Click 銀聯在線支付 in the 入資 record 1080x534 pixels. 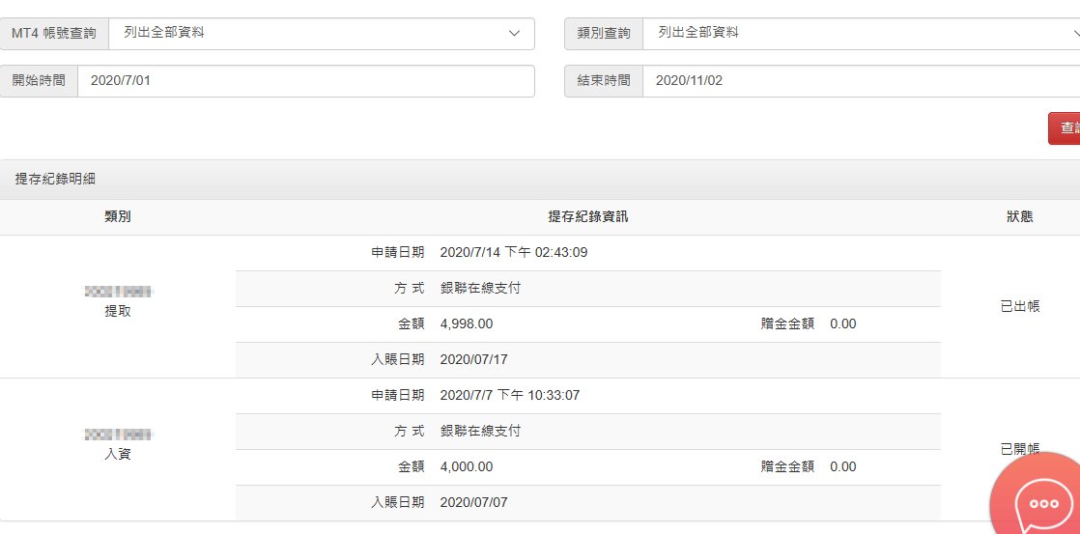[480, 432]
